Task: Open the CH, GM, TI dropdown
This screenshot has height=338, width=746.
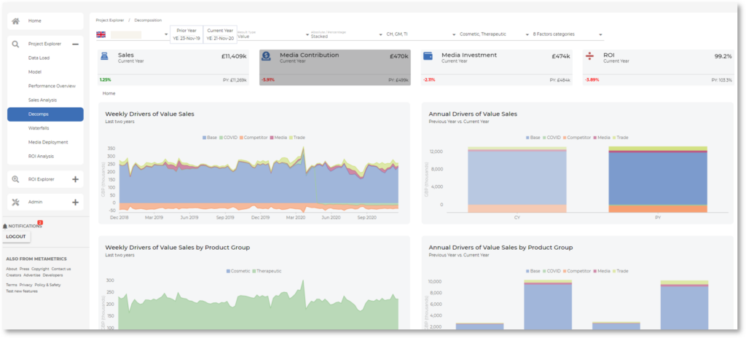Action: [422, 35]
